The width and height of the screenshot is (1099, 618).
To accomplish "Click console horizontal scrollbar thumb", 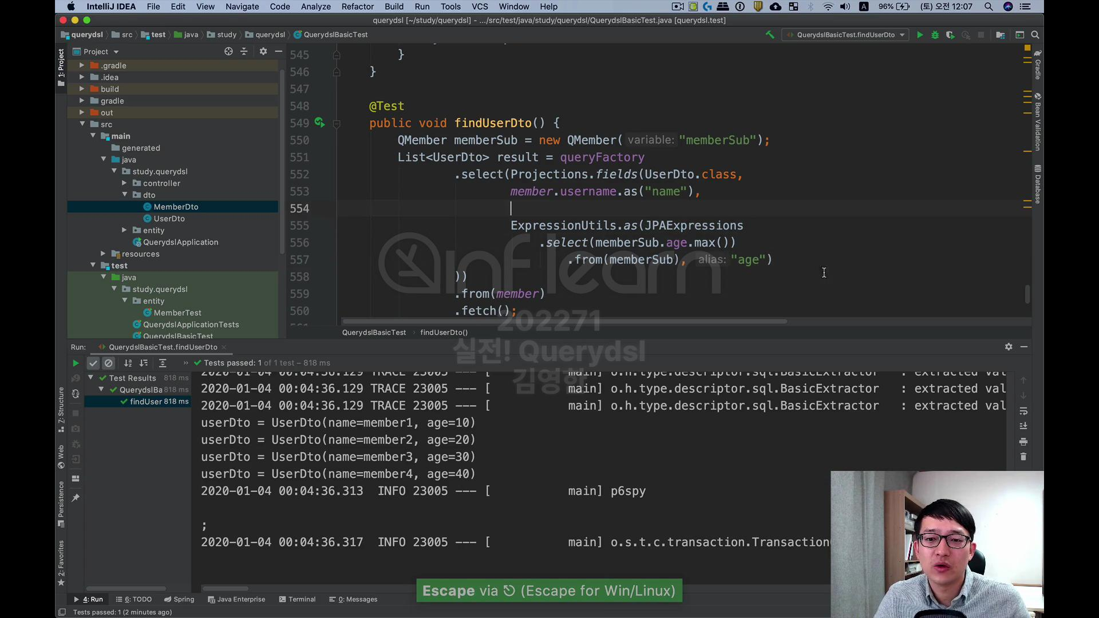I will coord(225,588).
